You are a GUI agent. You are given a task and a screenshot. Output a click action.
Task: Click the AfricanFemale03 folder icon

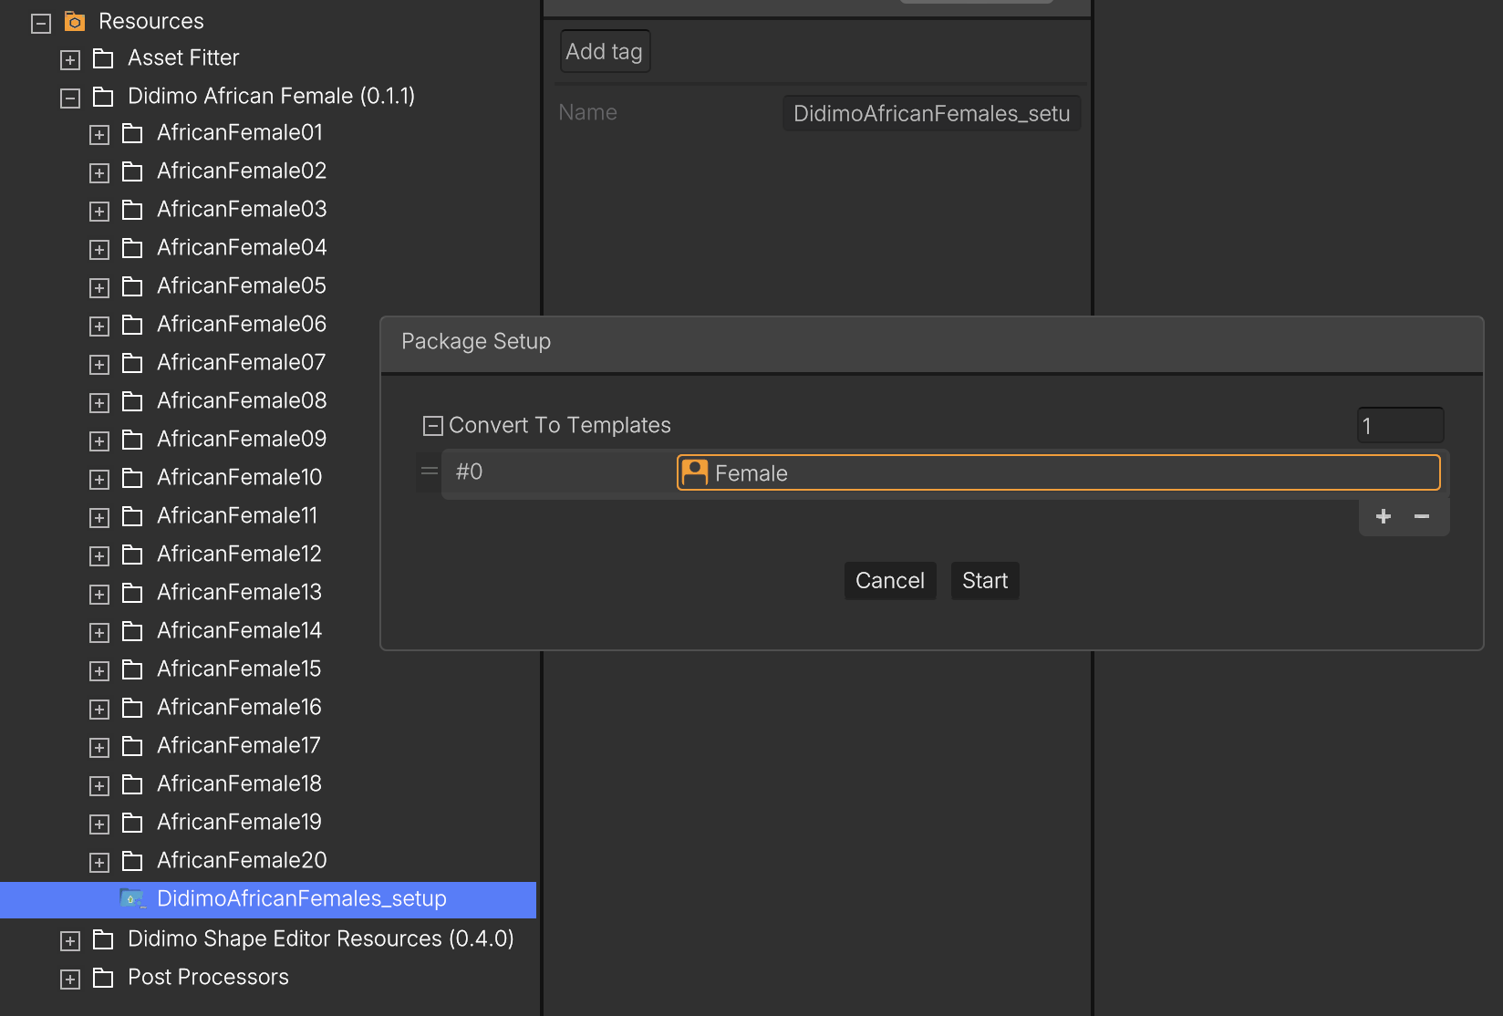click(132, 211)
